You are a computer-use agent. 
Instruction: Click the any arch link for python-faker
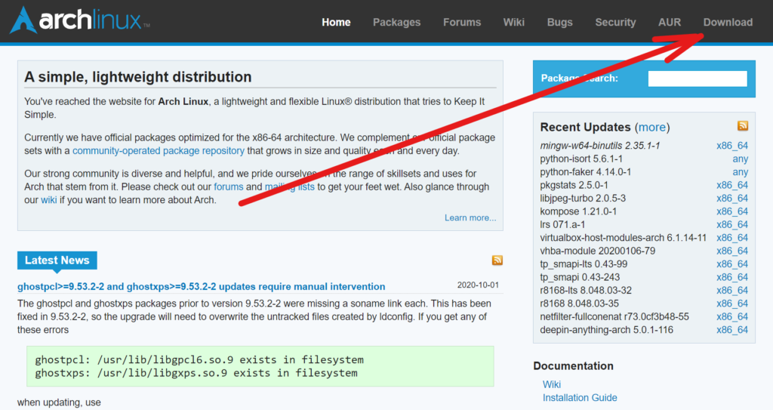740,171
